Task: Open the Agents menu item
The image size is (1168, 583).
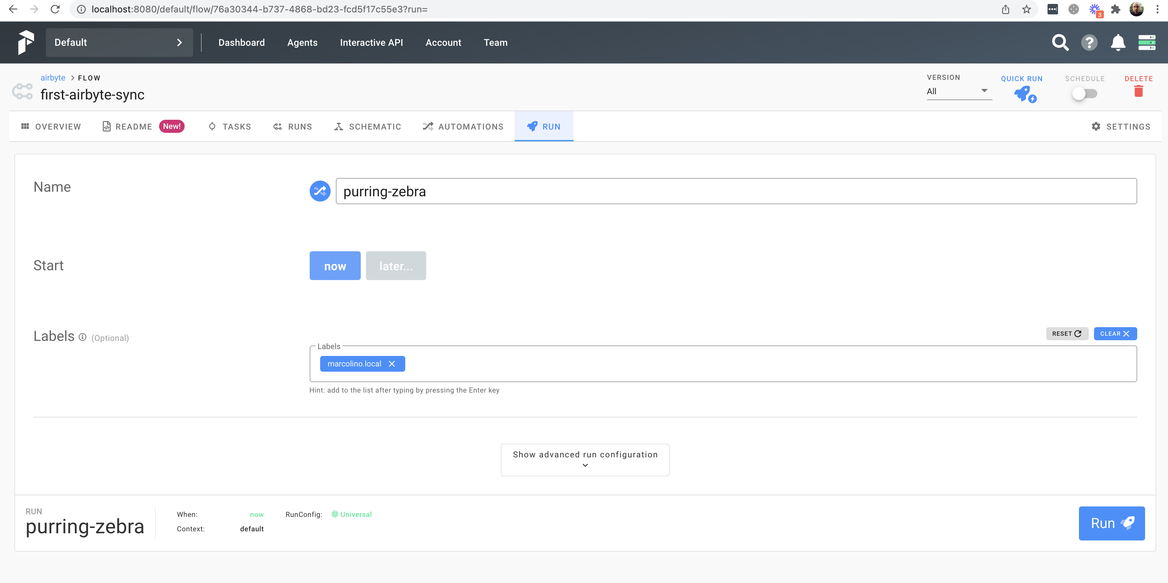Action: coord(302,43)
